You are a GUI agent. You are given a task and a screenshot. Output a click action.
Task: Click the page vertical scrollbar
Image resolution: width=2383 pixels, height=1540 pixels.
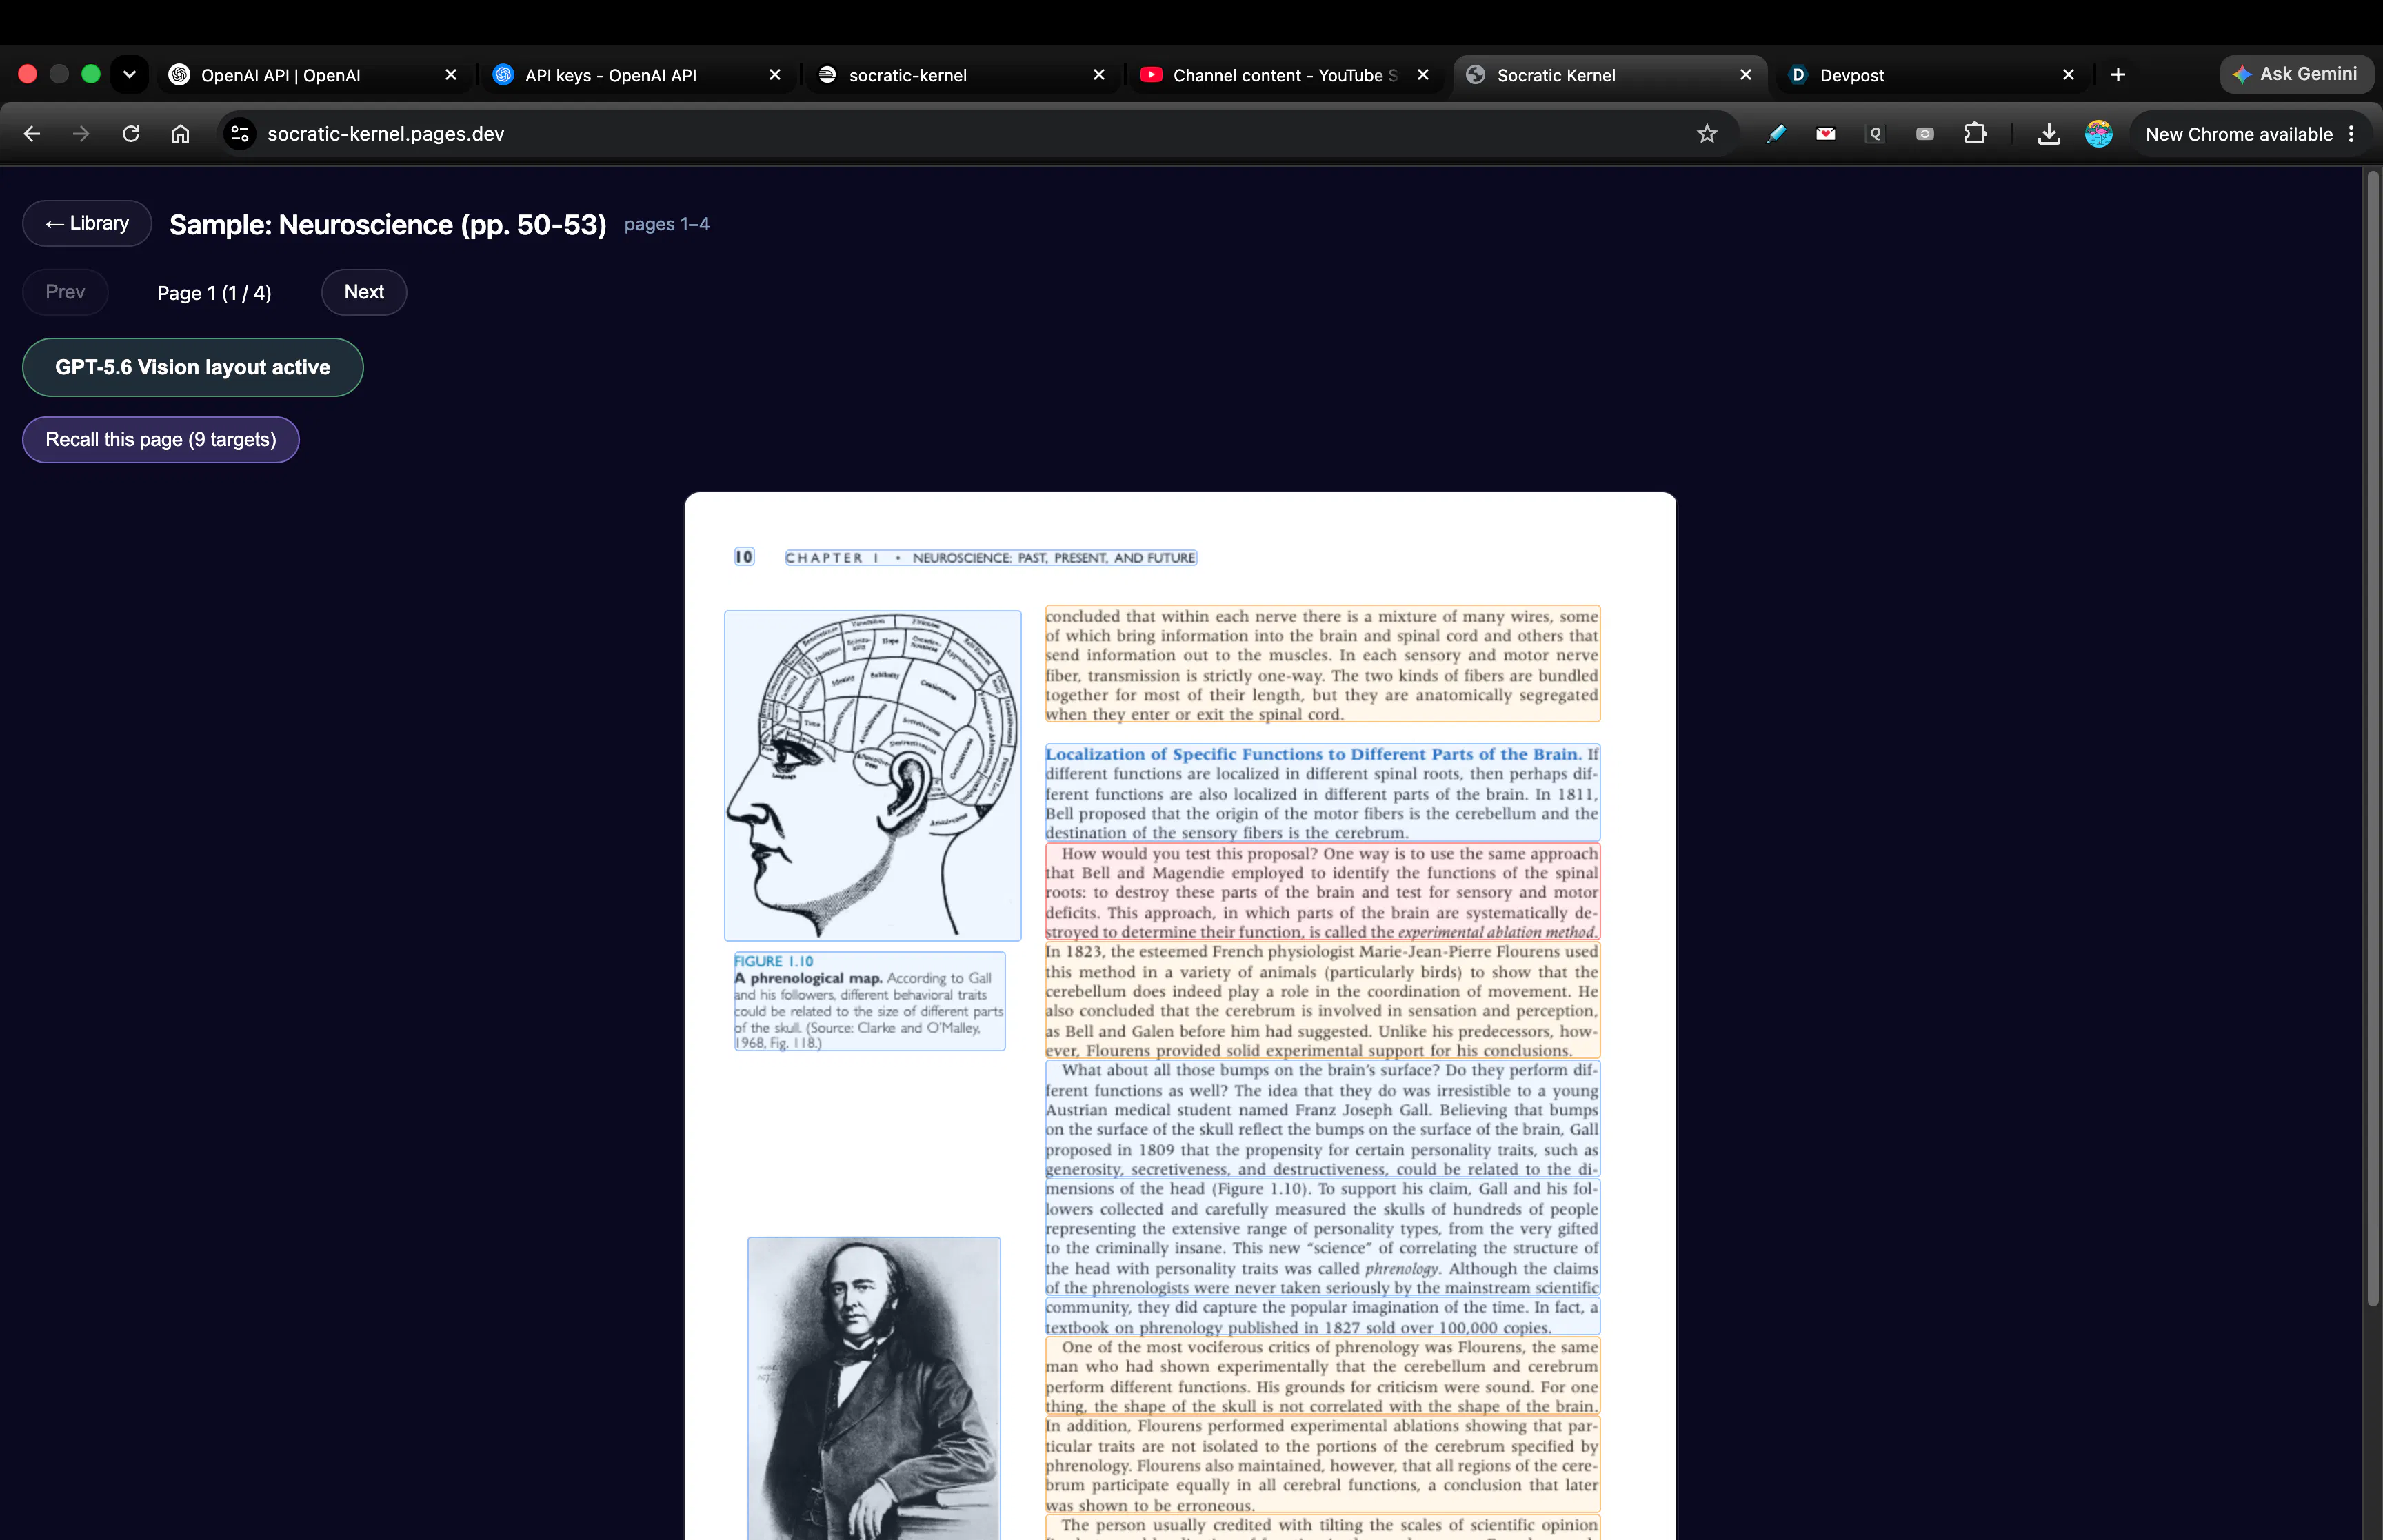point(2372,740)
